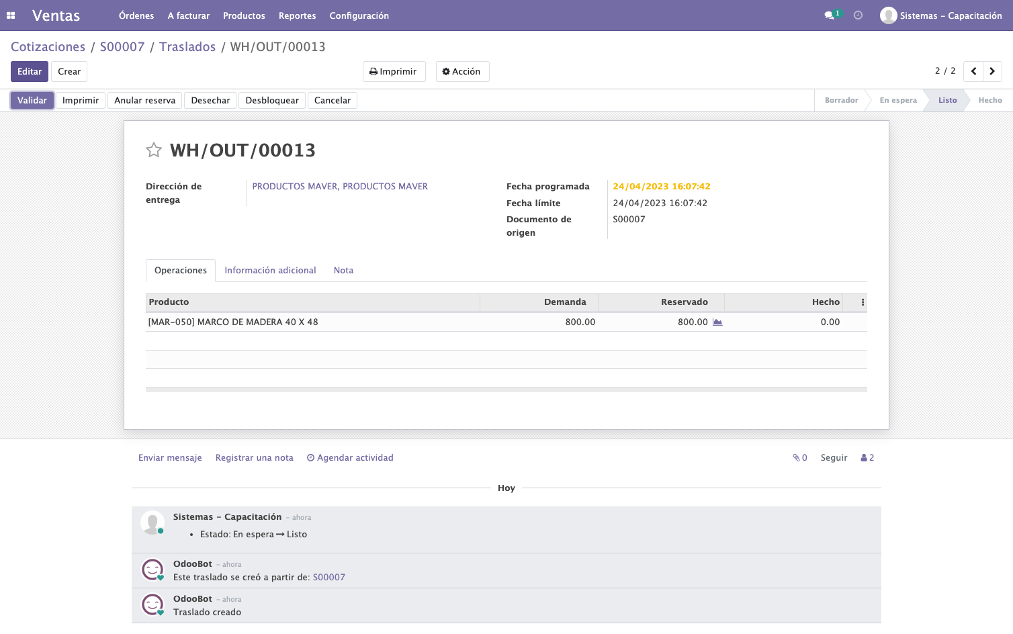
Task: Click Anular reserva button
Action: pos(144,101)
